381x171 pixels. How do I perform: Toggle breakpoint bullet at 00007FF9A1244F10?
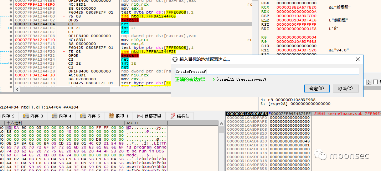tap(11, 40)
